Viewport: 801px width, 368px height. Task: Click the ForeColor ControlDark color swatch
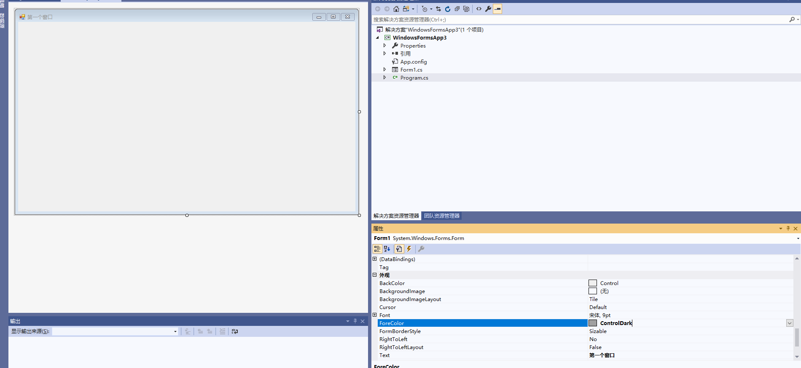tap(593, 323)
